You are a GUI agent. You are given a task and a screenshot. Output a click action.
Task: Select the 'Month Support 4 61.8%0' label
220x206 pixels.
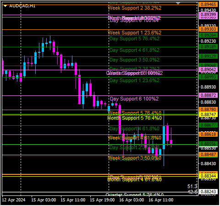click(x=134, y=179)
